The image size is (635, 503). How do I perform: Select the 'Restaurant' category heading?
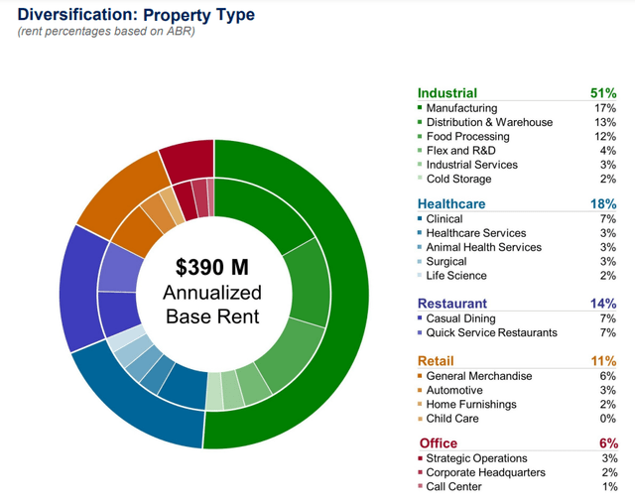[452, 304]
